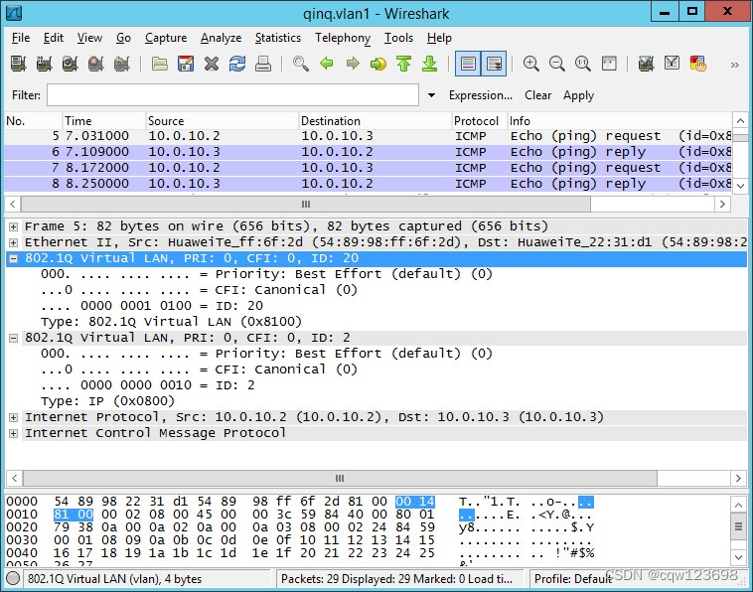Toggle packet list colorize button
This screenshot has width=753, height=592.
pyautogui.click(x=468, y=64)
